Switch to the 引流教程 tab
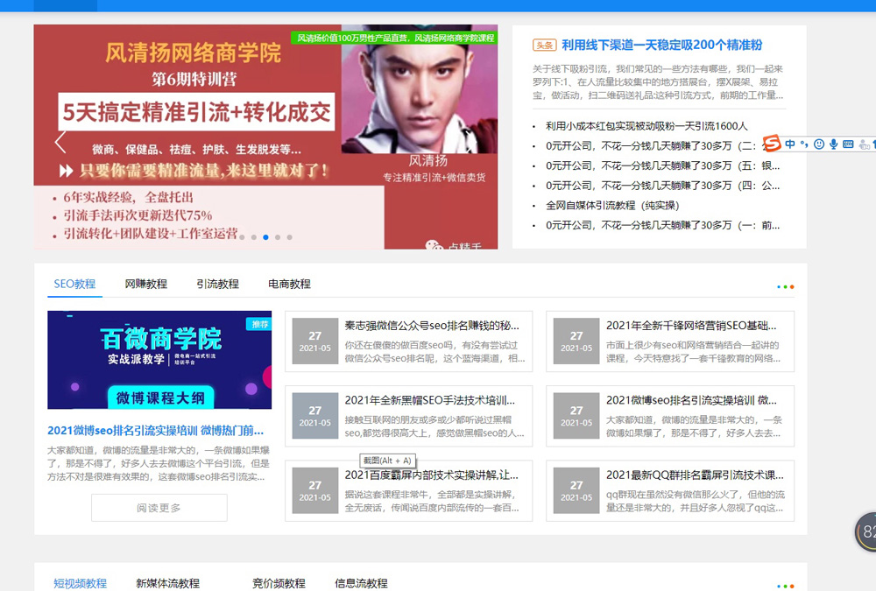Screen dimensions: 876x591 (x=217, y=285)
